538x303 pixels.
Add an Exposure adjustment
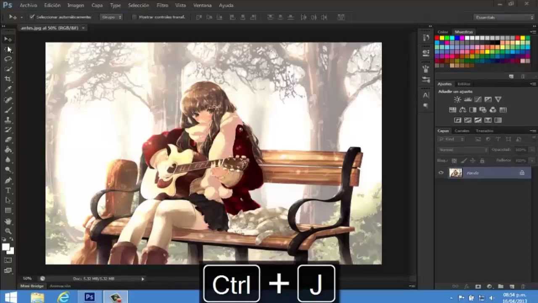pyautogui.click(x=488, y=100)
